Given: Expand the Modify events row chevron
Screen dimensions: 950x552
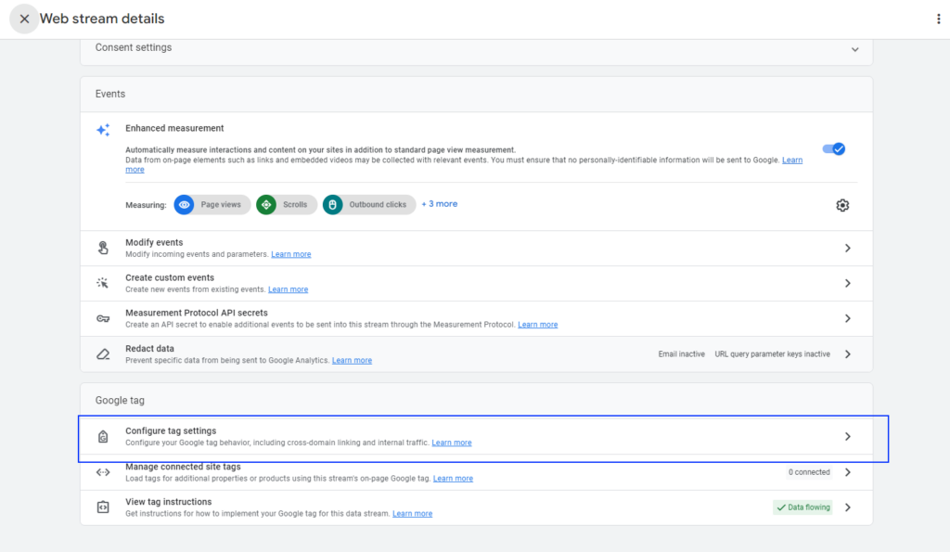Looking at the screenshot, I should [x=847, y=247].
